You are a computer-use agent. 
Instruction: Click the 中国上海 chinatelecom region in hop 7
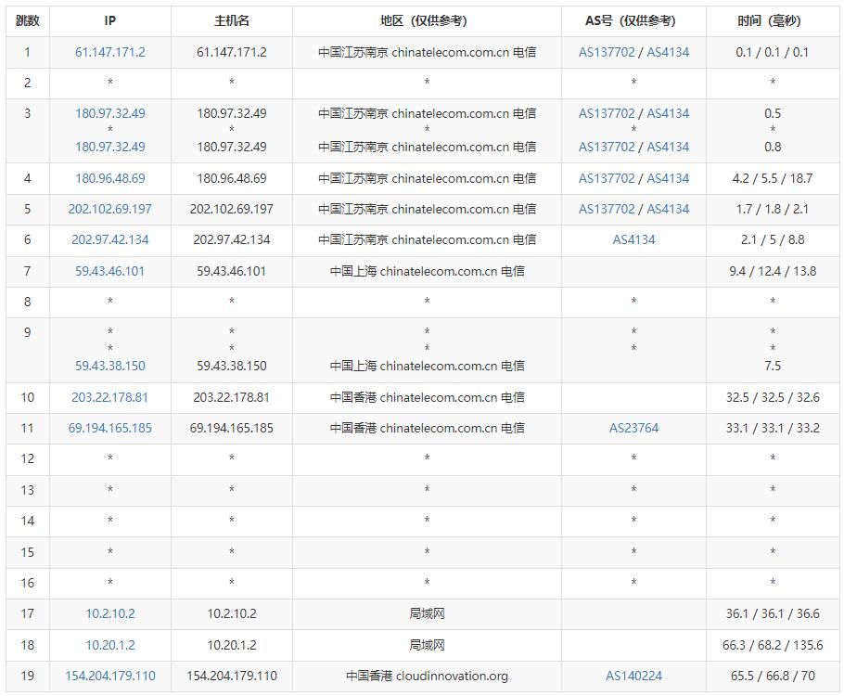427,271
